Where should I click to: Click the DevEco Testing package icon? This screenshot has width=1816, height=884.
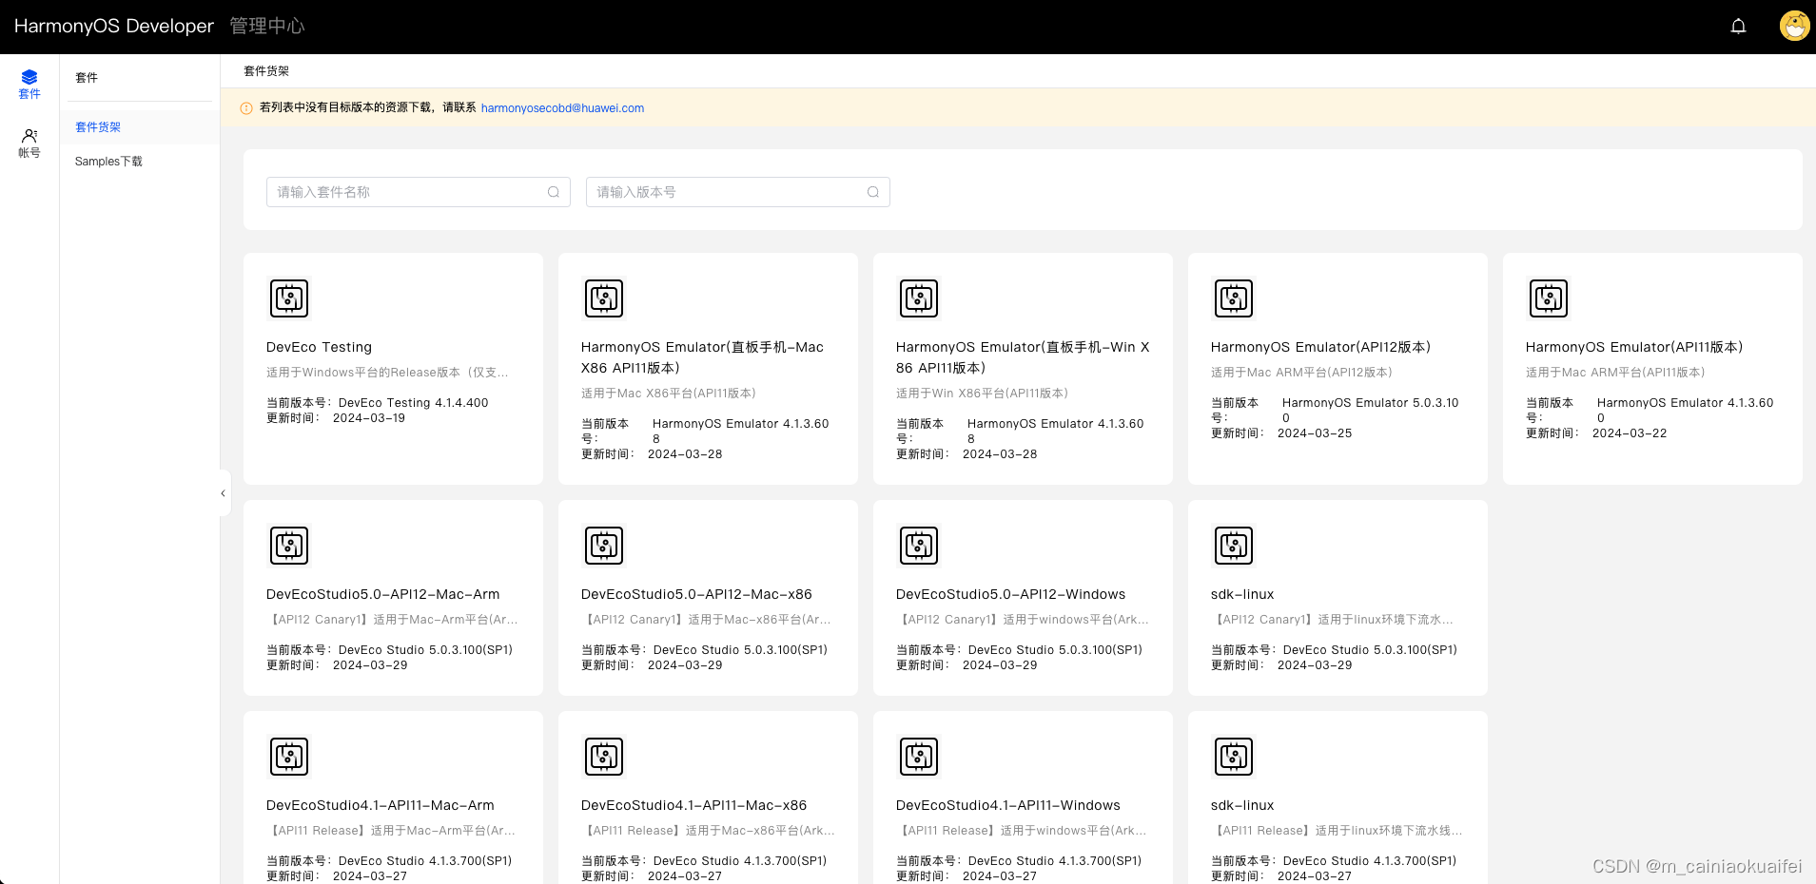289,298
